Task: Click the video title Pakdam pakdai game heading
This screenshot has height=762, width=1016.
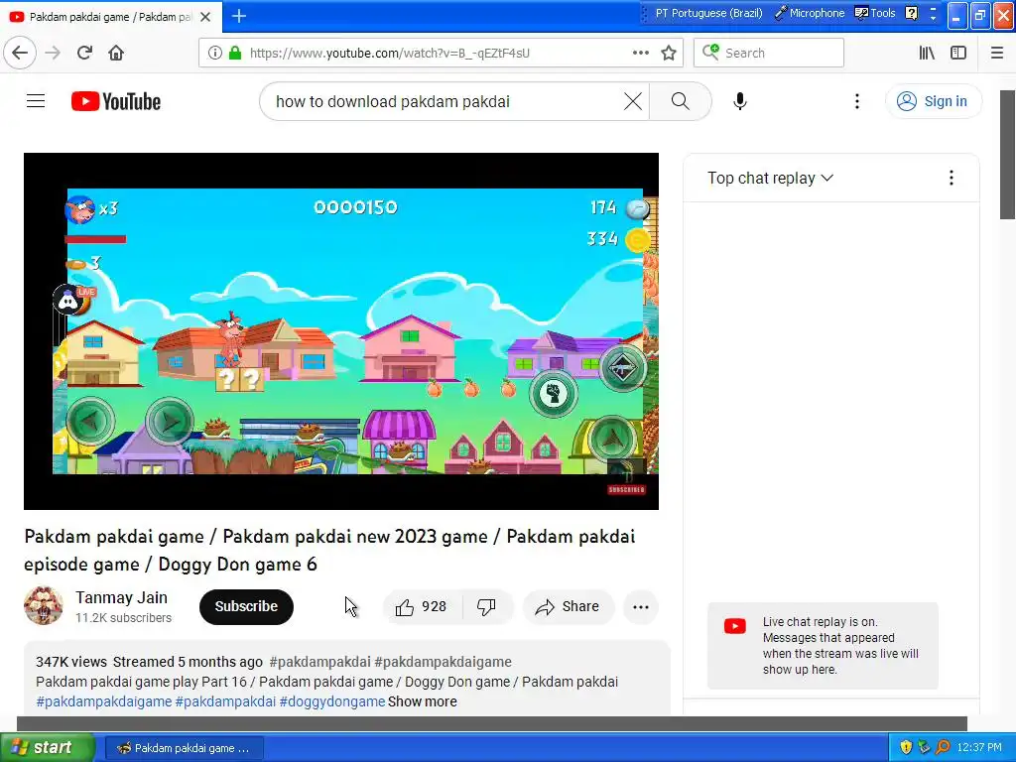Action: 329,550
